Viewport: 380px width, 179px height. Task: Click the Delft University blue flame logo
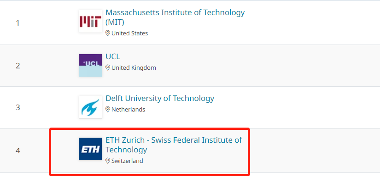tap(90, 107)
